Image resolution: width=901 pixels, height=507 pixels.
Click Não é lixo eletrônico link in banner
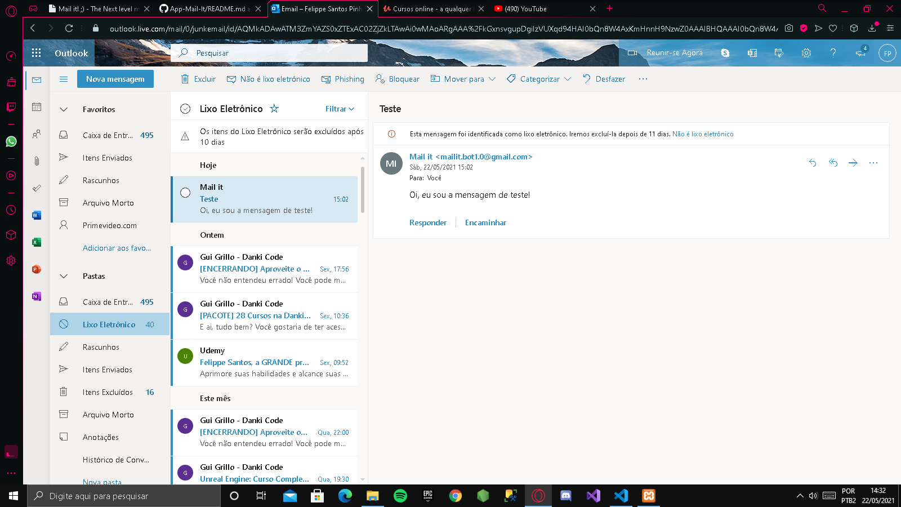(703, 134)
